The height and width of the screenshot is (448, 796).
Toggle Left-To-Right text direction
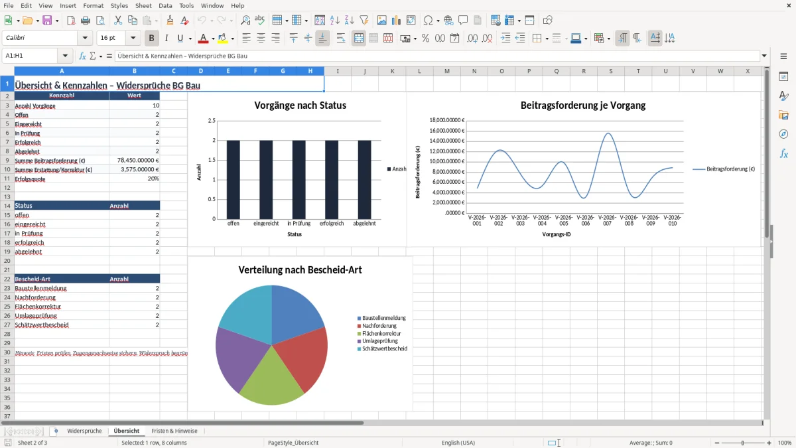(x=622, y=38)
